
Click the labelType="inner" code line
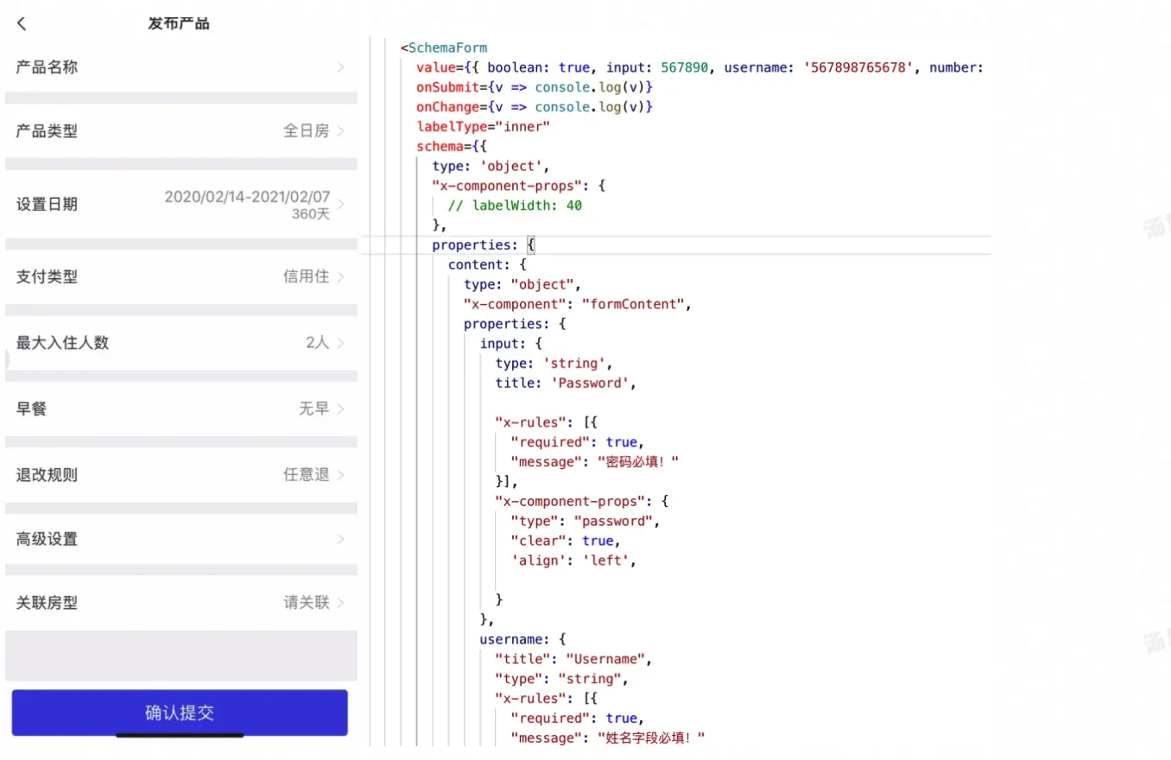point(483,127)
